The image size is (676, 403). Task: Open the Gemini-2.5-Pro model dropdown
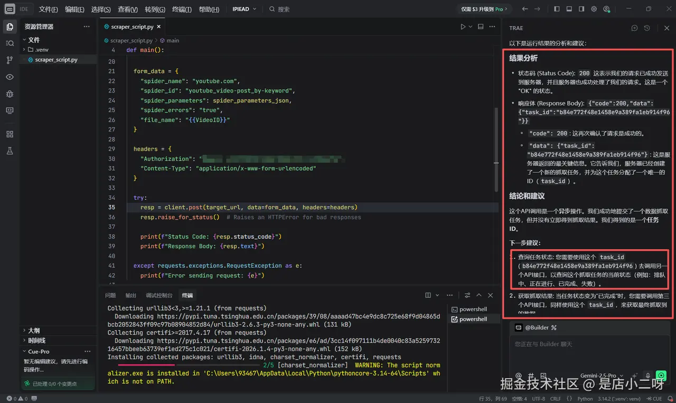pos(601,376)
